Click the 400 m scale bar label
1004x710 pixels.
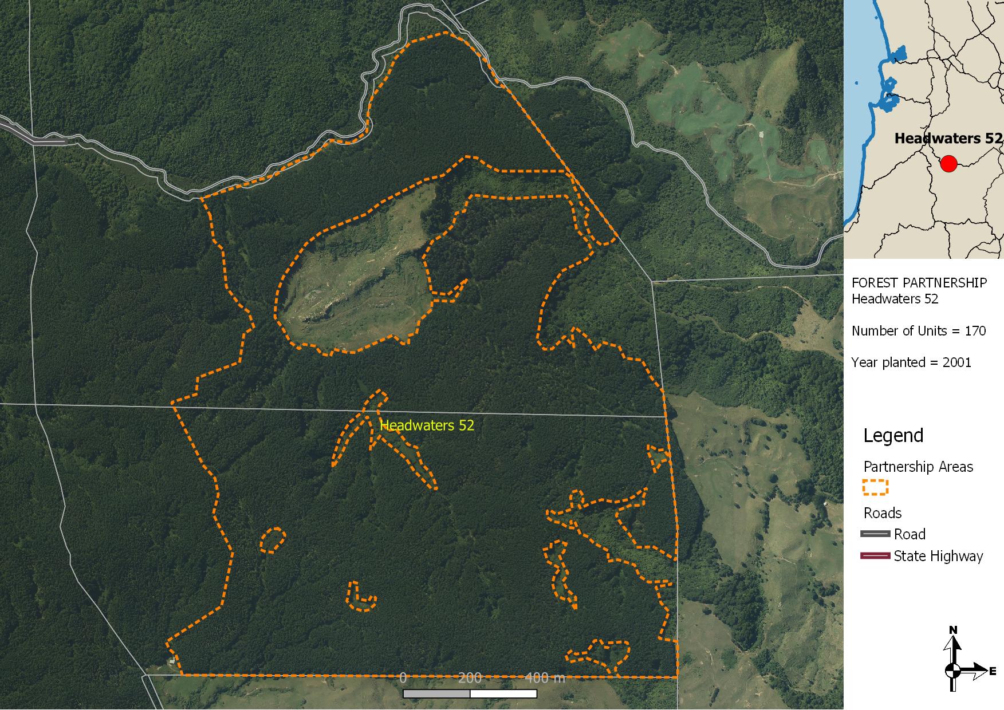tap(545, 679)
